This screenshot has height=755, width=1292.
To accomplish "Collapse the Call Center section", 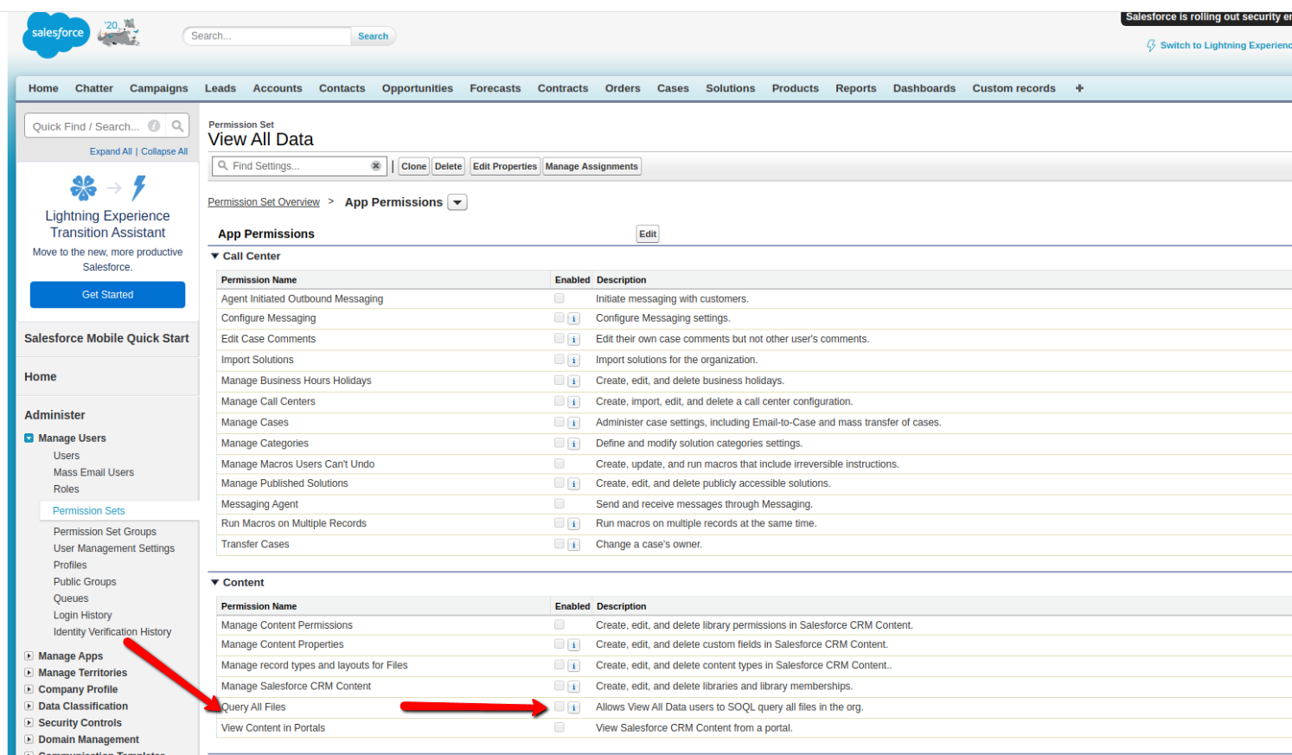I will coord(215,256).
